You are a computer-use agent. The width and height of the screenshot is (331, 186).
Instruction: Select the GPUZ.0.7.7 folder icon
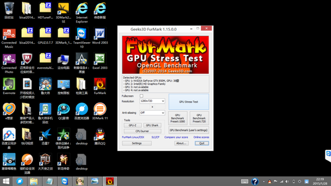point(45,36)
